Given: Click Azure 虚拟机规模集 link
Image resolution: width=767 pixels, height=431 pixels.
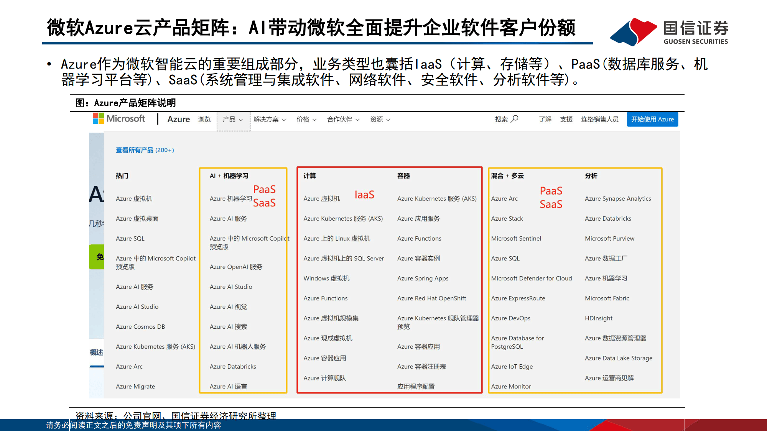Looking at the screenshot, I should click(331, 318).
